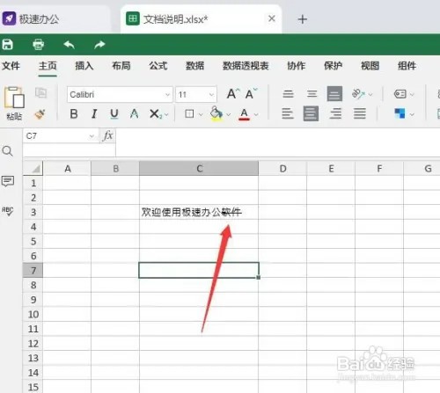Apply subscript X formatting
This screenshot has width=440, height=393.
click(x=155, y=113)
